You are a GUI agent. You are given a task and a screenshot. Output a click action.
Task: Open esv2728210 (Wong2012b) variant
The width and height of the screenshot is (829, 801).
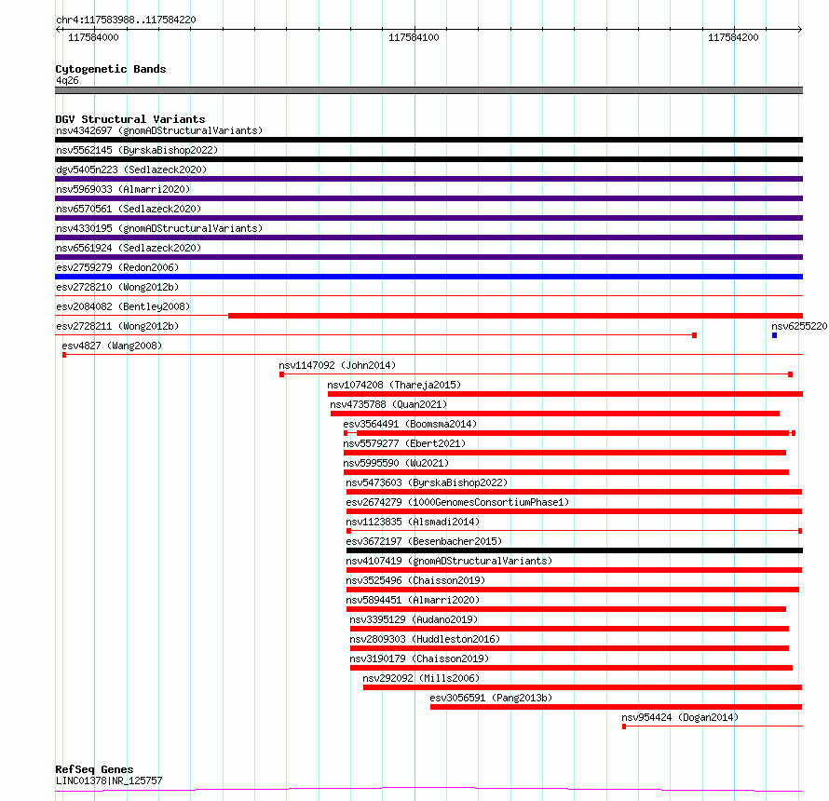pyautogui.click(x=117, y=287)
